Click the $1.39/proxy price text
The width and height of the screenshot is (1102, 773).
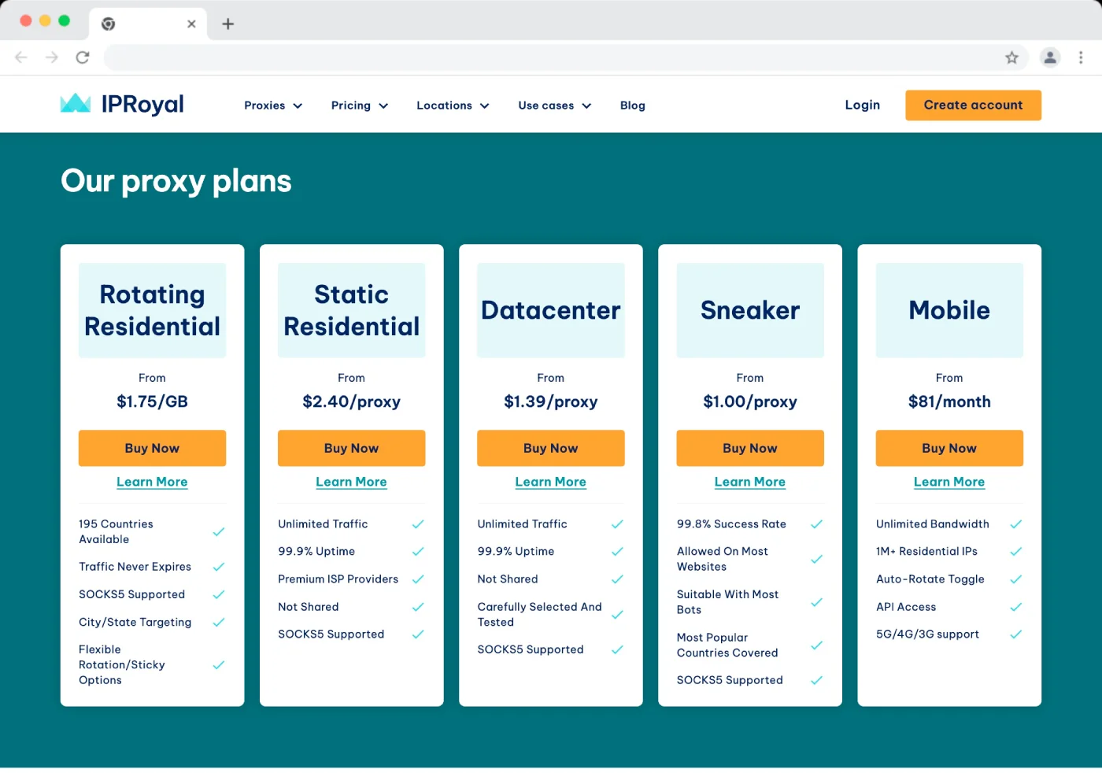550,401
